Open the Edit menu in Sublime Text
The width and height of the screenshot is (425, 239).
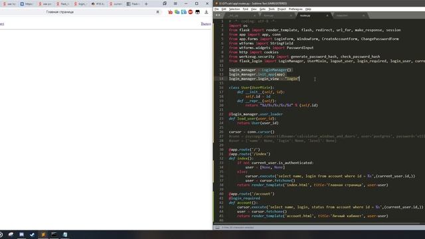tap(224, 9)
